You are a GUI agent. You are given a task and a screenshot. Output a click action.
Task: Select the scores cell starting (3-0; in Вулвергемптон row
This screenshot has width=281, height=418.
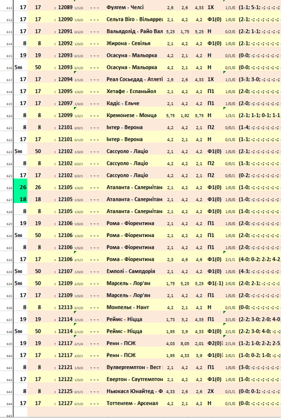260,367
